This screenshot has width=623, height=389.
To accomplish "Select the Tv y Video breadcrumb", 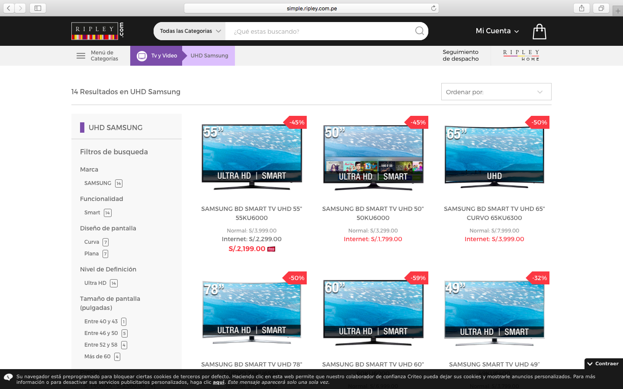I will coord(156,56).
